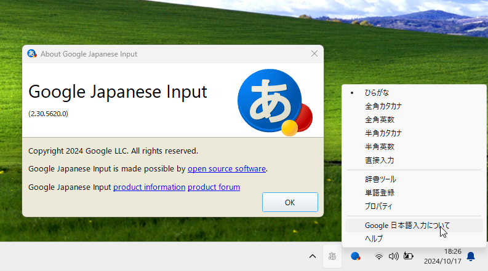This screenshot has width=488, height=271.
Task: Click the OK button in About dialog
Action: click(290, 202)
